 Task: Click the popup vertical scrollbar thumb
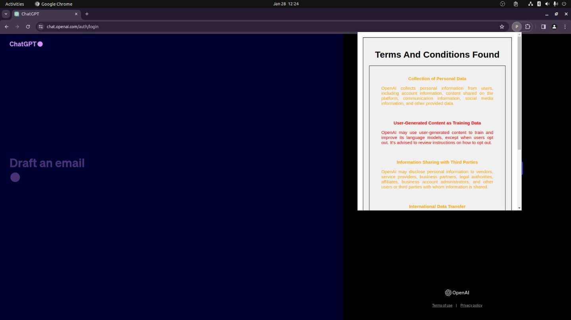519,93
